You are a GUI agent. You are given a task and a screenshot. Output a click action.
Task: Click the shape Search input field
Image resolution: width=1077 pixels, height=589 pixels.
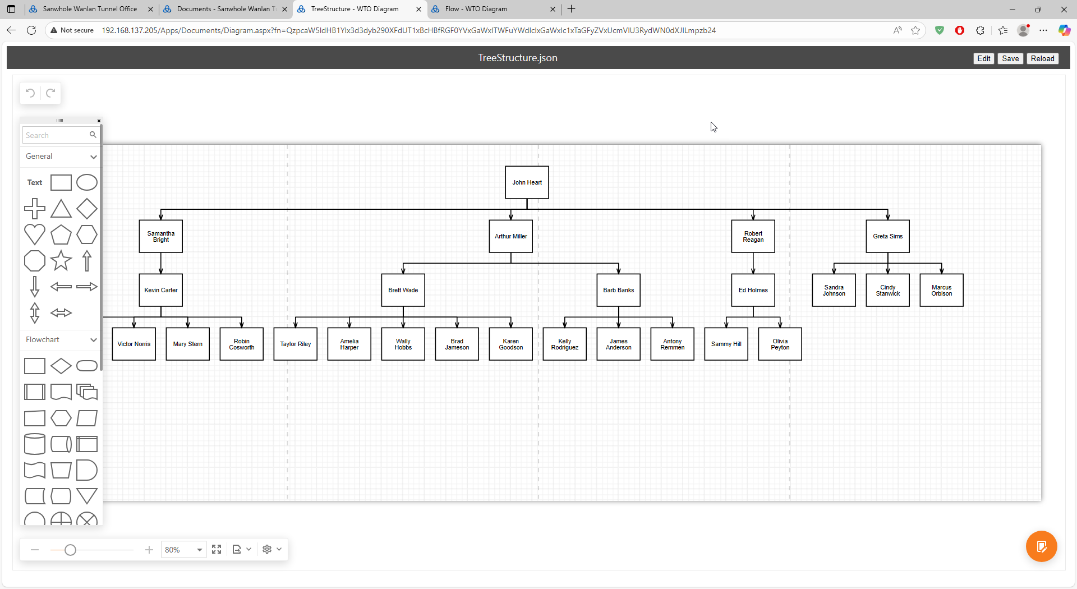click(x=56, y=135)
